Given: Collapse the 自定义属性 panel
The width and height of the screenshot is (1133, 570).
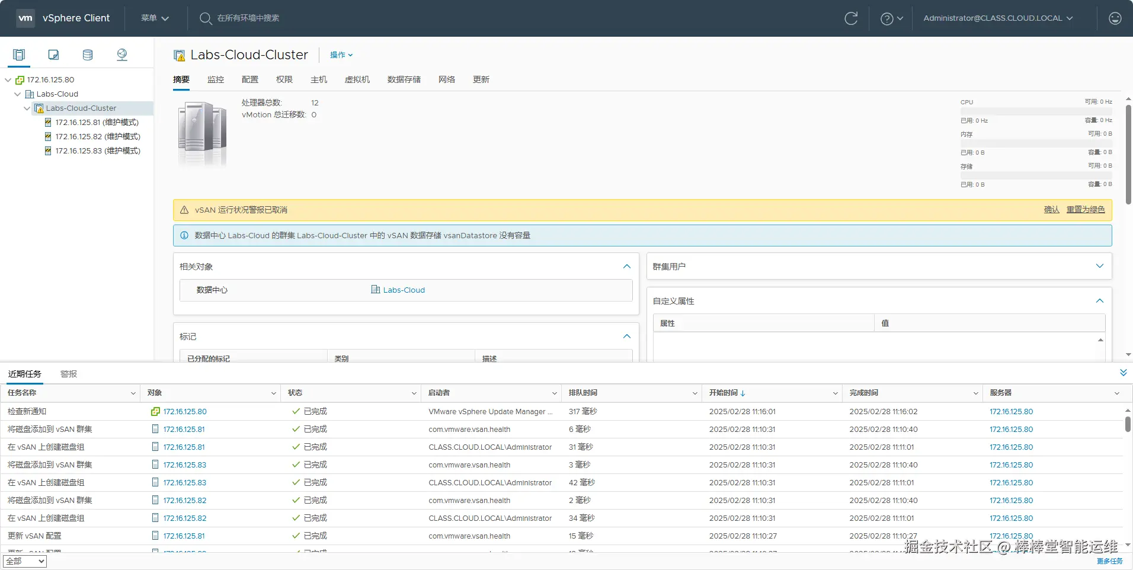Looking at the screenshot, I should click(x=1100, y=301).
